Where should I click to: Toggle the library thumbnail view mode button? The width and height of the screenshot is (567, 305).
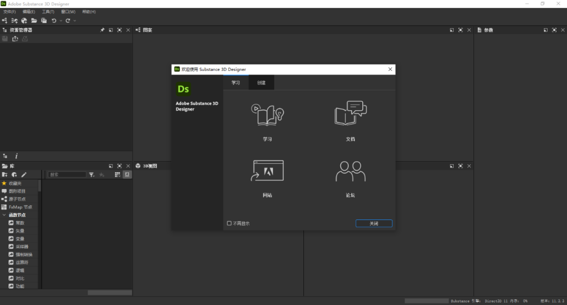[x=127, y=174]
